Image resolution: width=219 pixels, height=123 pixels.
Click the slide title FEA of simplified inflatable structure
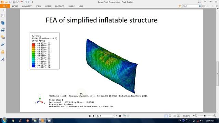click(102, 20)
